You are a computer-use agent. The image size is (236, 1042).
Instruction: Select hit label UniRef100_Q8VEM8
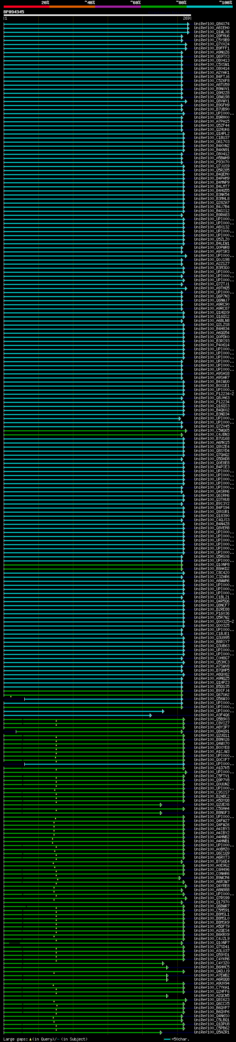pos(211,528)
